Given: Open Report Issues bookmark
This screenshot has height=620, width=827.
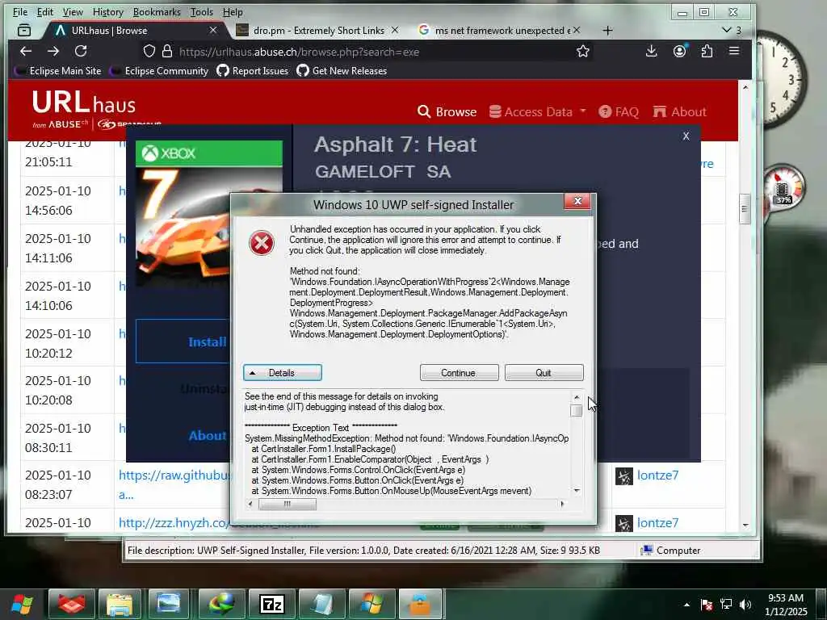Looking at the screenshot, I should click(x=253, y=71).
